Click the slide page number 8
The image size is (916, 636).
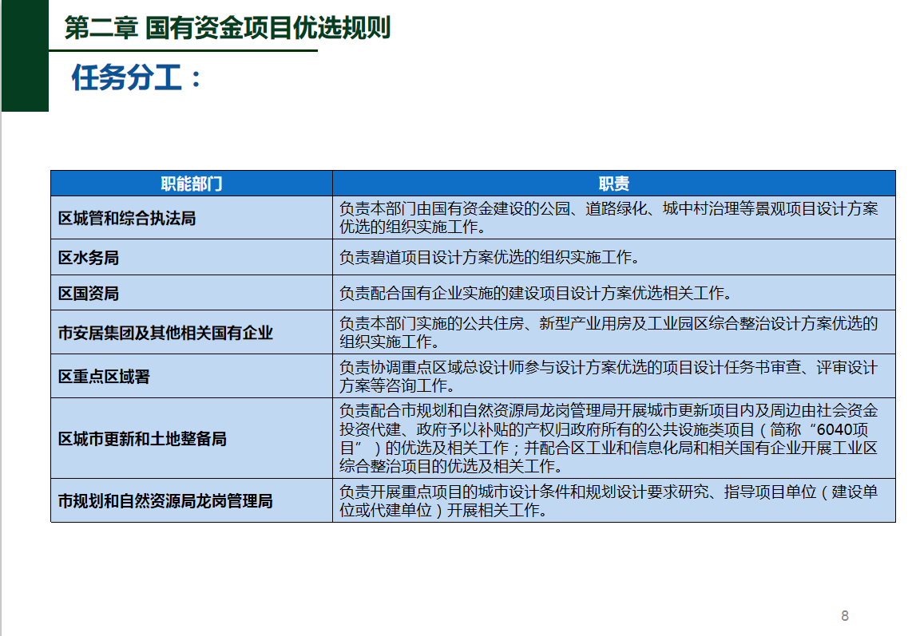point(845,615)
